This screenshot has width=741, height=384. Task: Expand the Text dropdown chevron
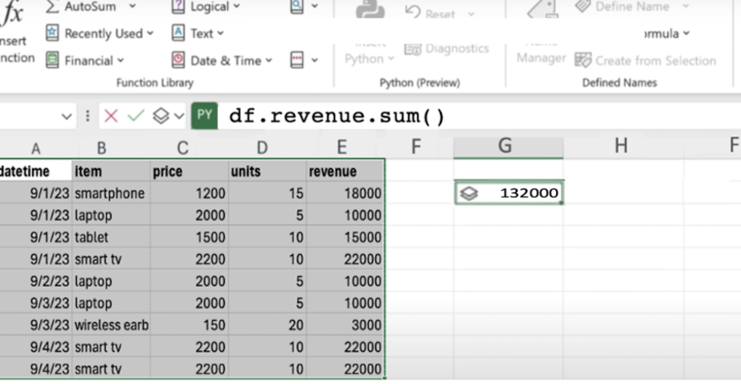point(220,34)
